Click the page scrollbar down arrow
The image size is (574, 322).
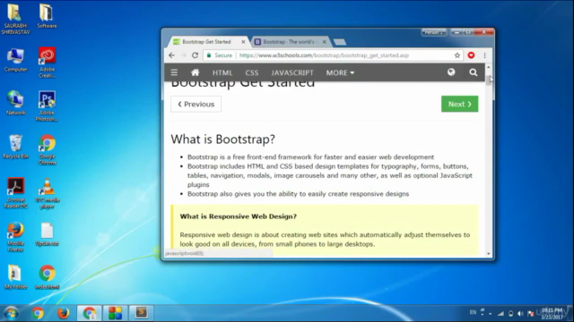pyautogui.click(x=489, y=254)
